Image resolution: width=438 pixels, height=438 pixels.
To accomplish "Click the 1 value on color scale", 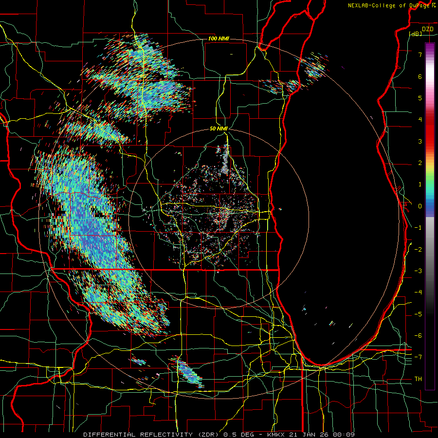I will (x=420, y=184).
